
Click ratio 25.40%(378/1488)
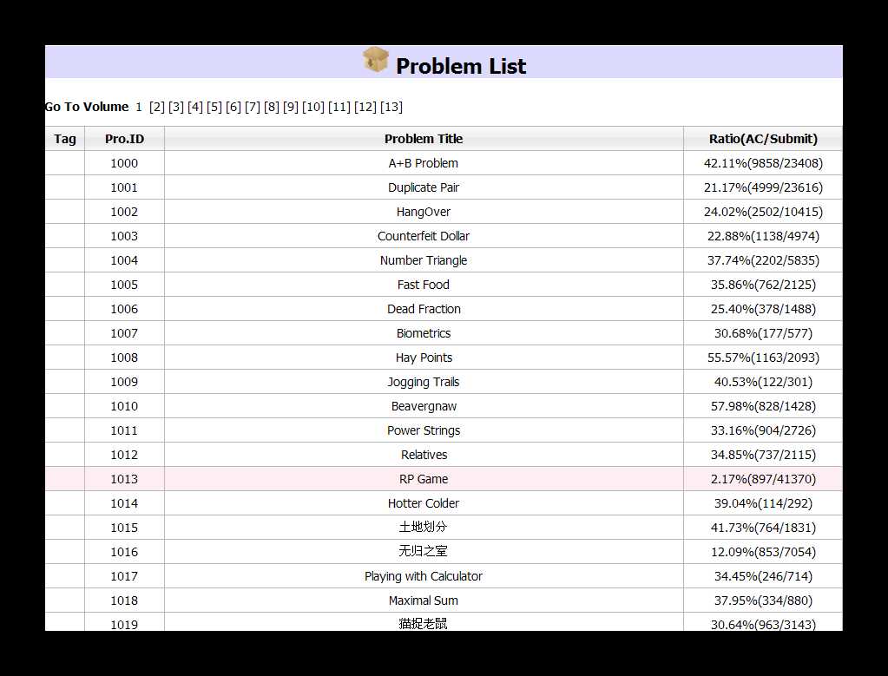763,309
